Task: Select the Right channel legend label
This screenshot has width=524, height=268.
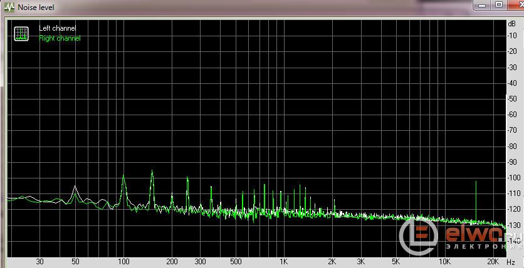Action: pyautogui.click(x=60, y=38)
